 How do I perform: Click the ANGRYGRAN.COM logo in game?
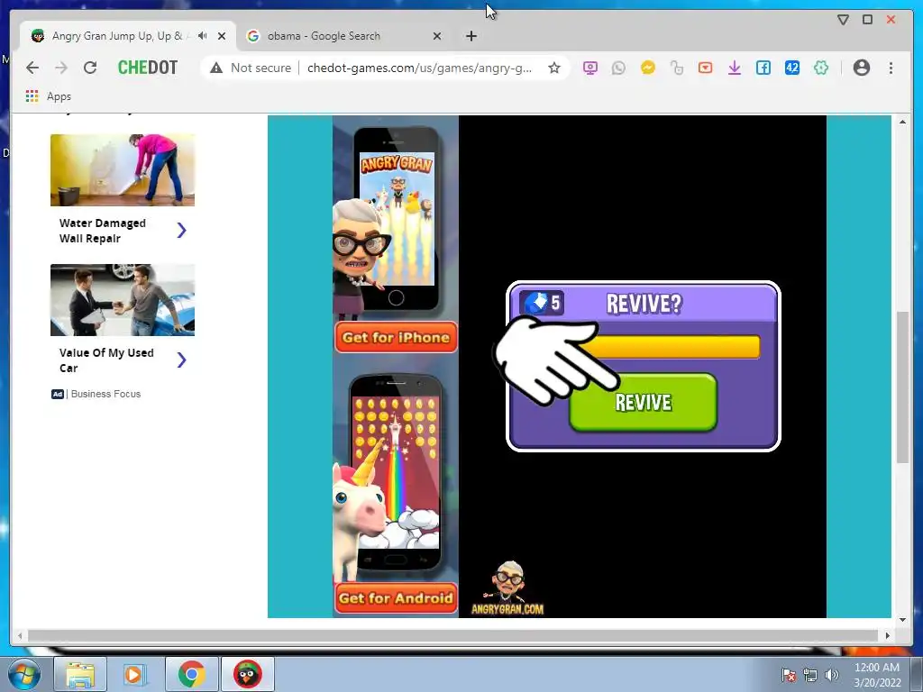pos(507,588)
